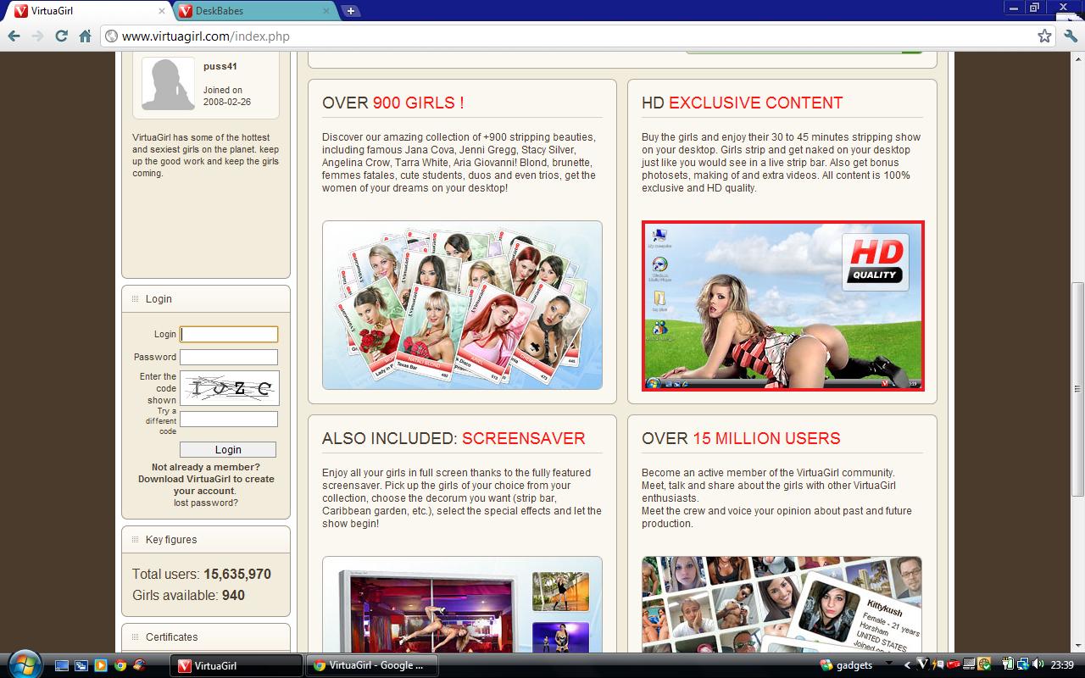Click the browser vertical scrollbar thumb
This screenshot has width=1085, height=678.
point(1078,388)
